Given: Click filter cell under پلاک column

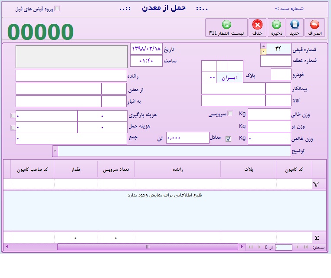Looking at the screenshot, I should pos(249,184).
